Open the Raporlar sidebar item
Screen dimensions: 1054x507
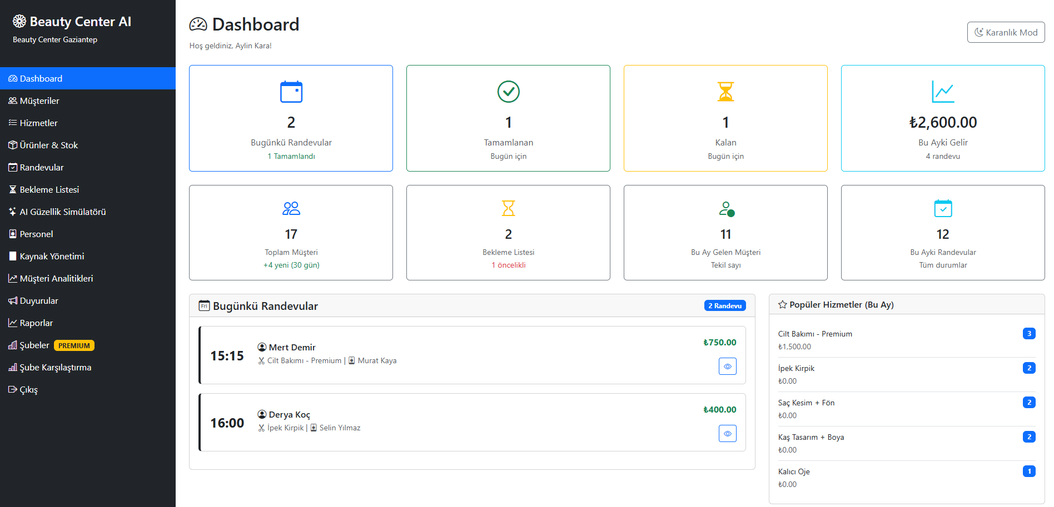[36, 323]
